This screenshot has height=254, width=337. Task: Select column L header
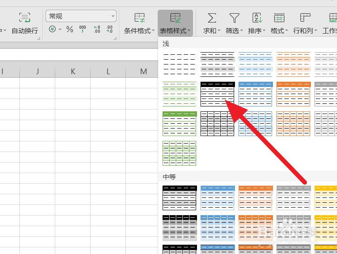[x=108, y=71]
